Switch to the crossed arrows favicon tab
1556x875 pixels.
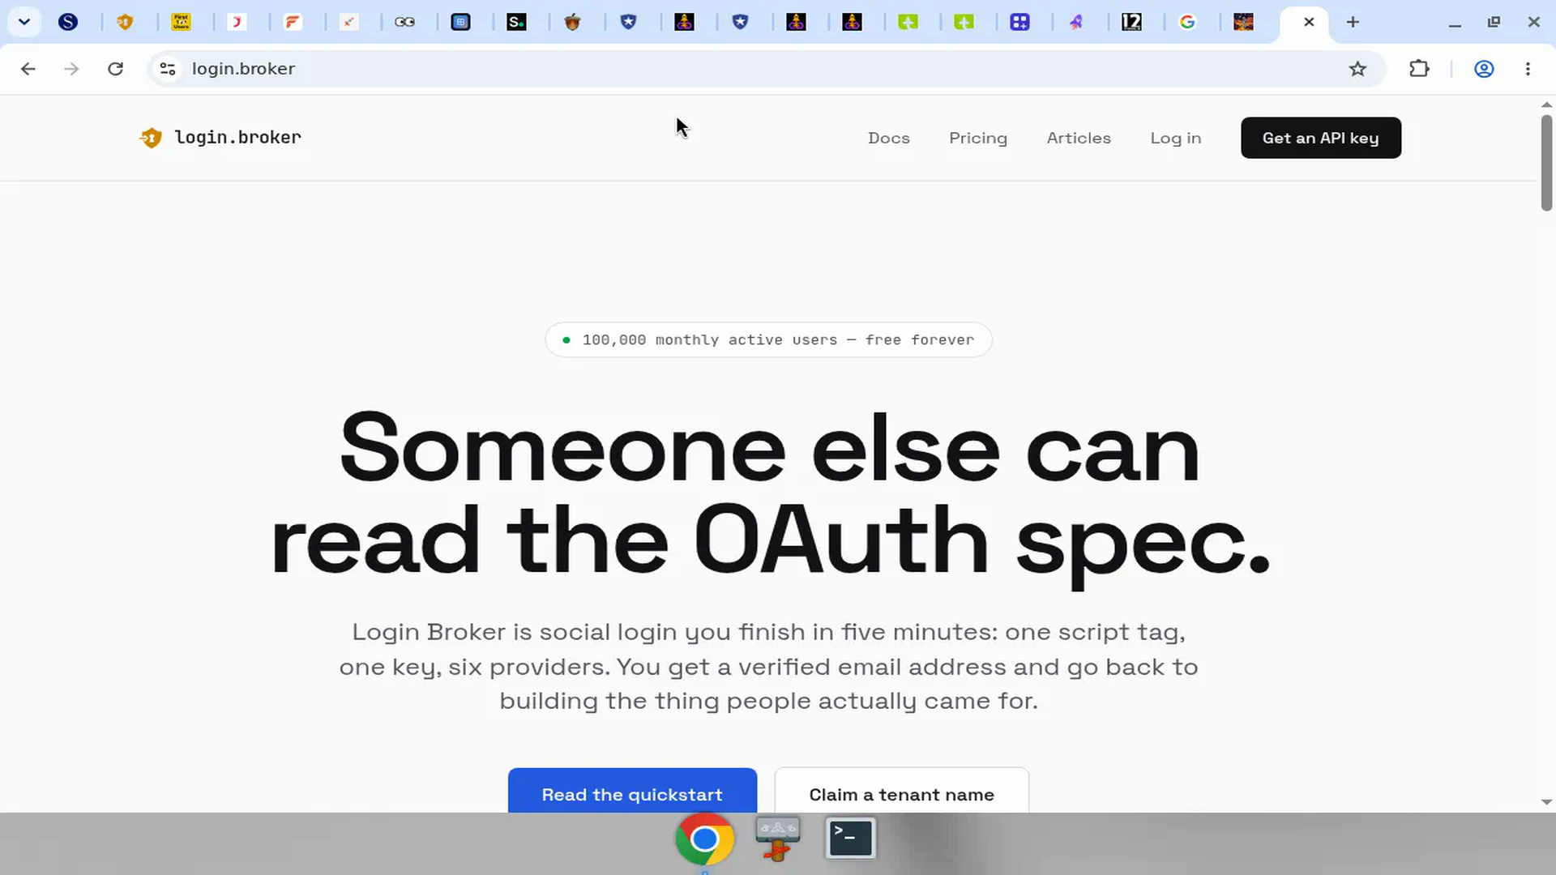(348, 22)
